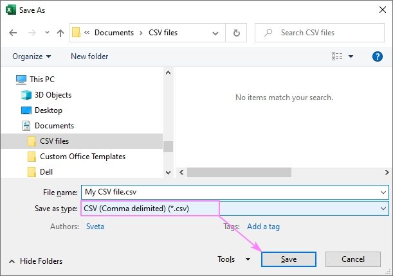
Task: Click the New folder button
Action: click(x=89, y=56)
